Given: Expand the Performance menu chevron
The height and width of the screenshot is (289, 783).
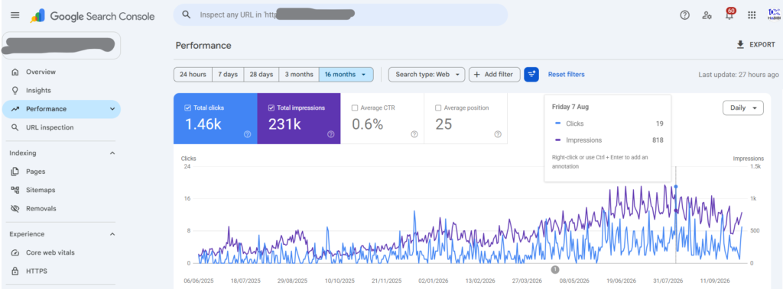Looking at the screenshot, I should point(112,109).
